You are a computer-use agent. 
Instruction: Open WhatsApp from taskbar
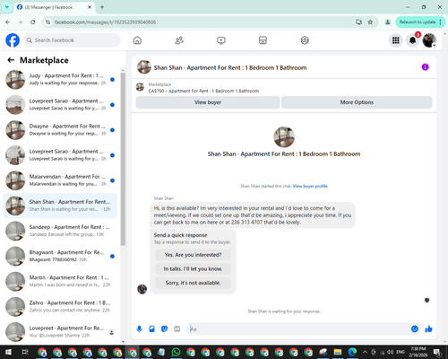tap(176, 352)
